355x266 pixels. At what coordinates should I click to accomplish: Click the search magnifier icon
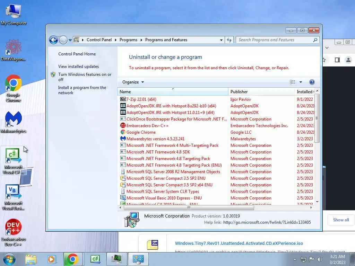(x=315, y=40)
